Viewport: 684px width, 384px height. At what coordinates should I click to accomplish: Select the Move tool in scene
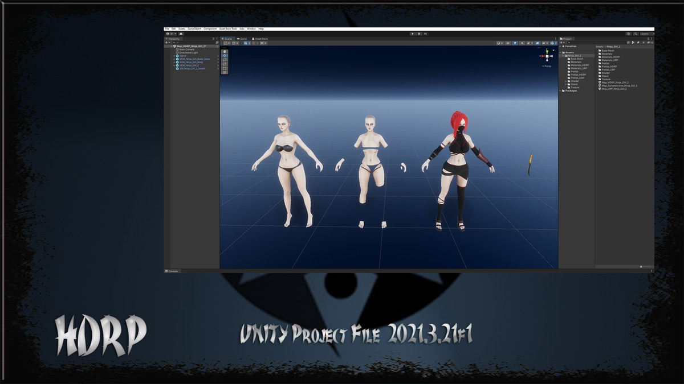(x=225, y=56)
